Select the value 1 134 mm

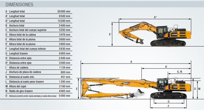click(x=65, y=67)
